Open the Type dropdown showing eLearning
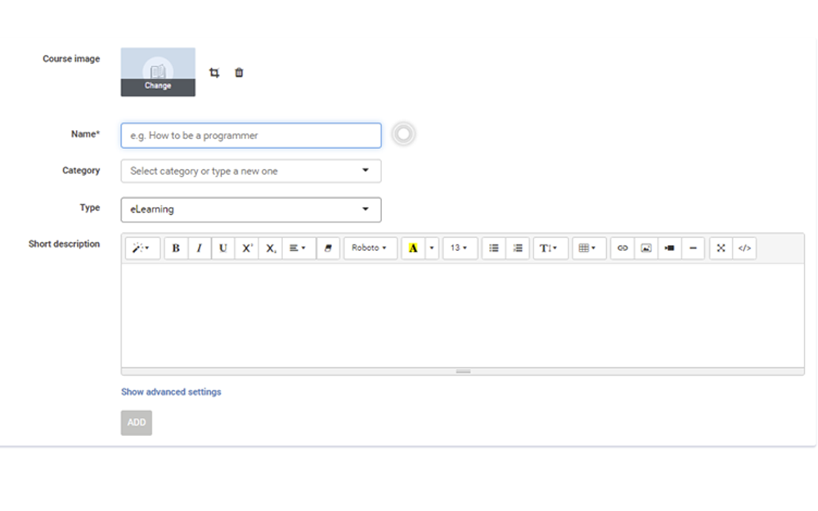Viewport: 818px width, 511px height. tap(251, 209)
